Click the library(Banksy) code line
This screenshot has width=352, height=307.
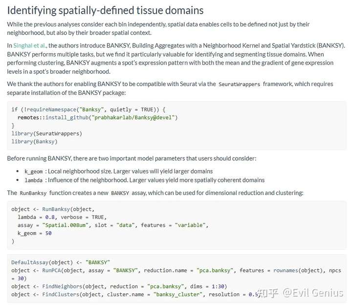(x=34, y=142)
